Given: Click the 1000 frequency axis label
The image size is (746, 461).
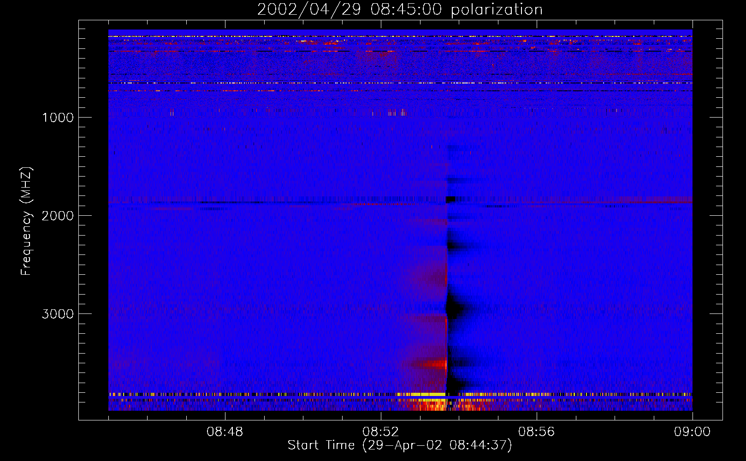Looking at the screenshot, I should (58, 118).
